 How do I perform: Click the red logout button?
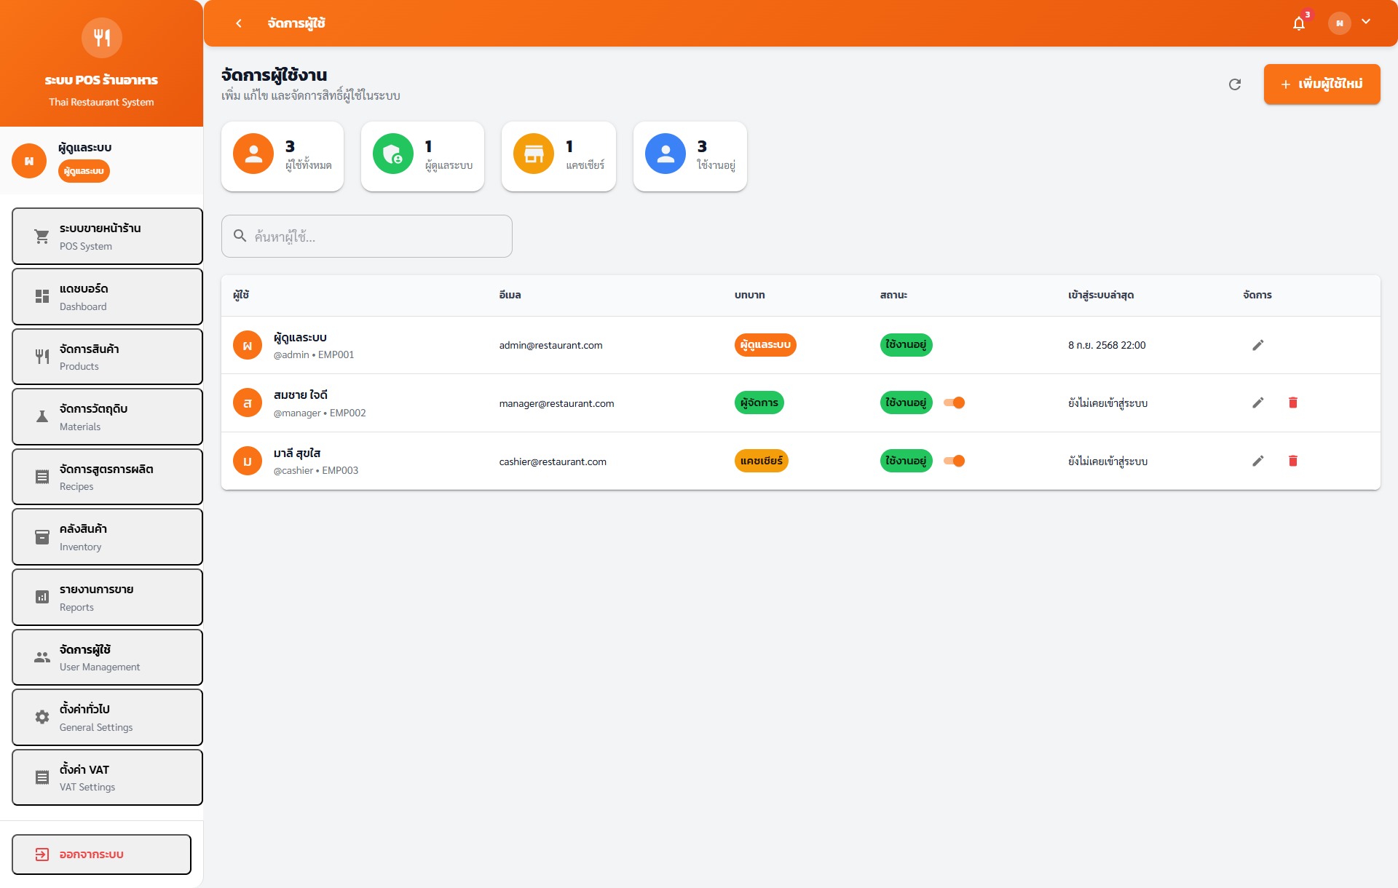(102, 854)
